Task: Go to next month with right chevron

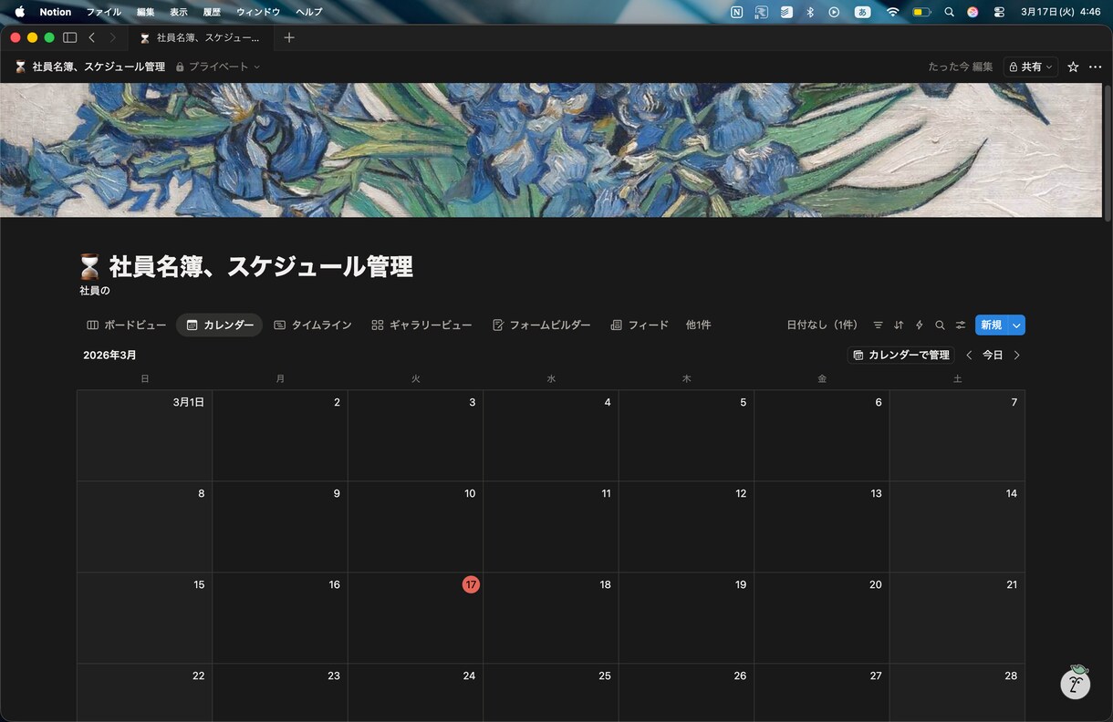Action: (x=1017, y=355)
